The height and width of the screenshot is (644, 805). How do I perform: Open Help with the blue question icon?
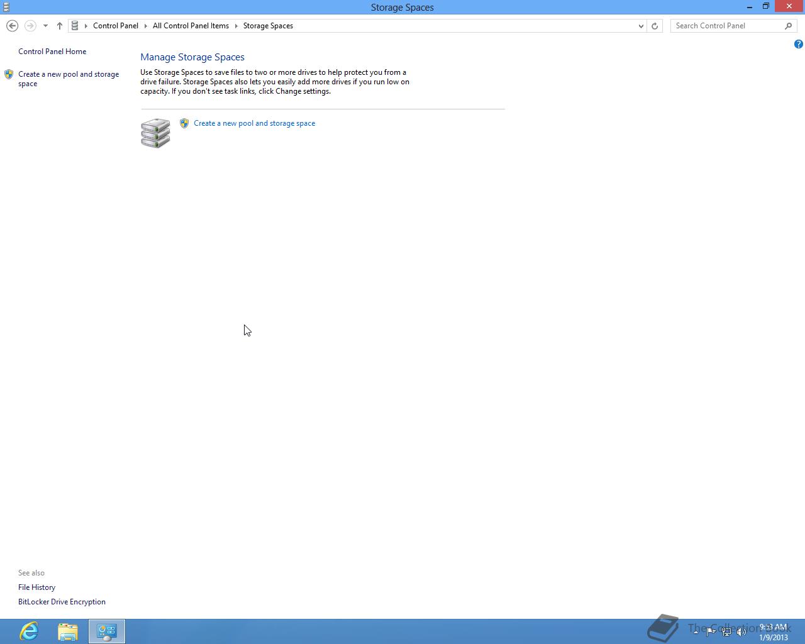coord(798,44)
